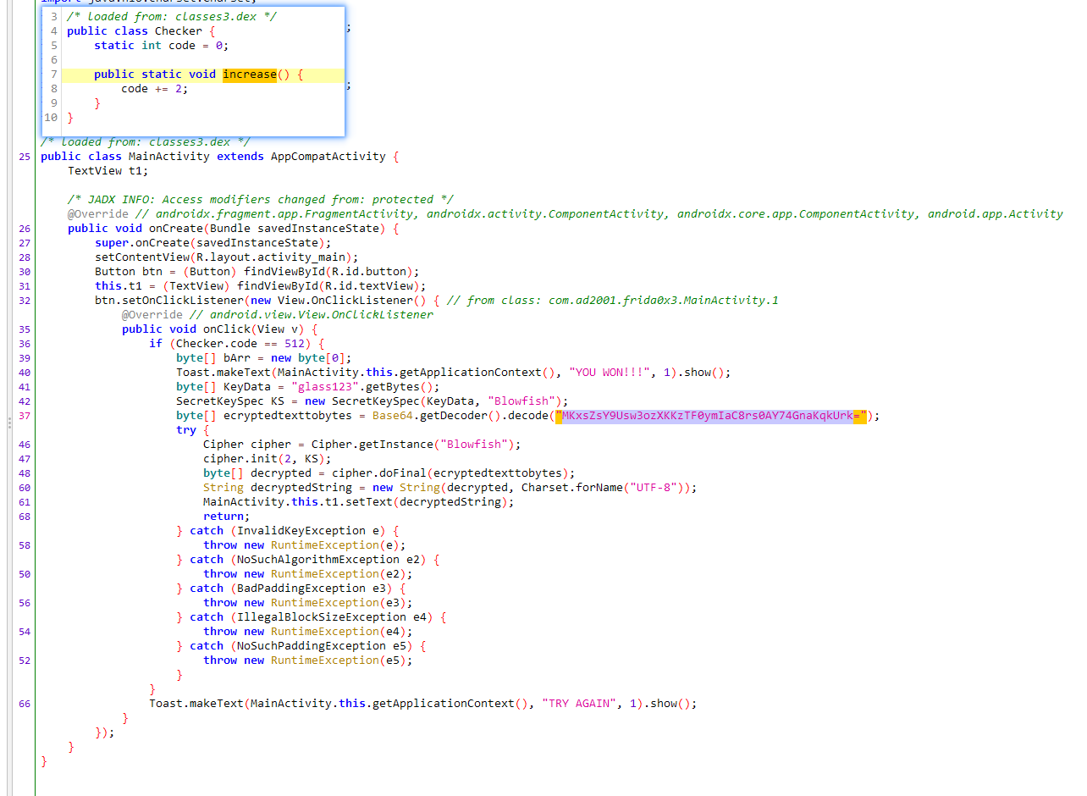Screen dimensions: 1087x796
Task: Click the "TRY AGAIN" string literal
Action: point(579,704)
